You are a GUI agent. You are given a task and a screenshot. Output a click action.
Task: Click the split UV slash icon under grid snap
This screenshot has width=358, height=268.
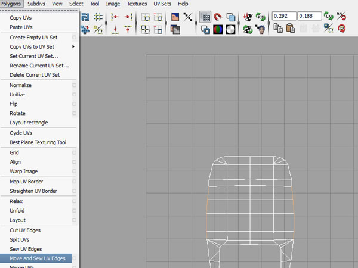98,30
